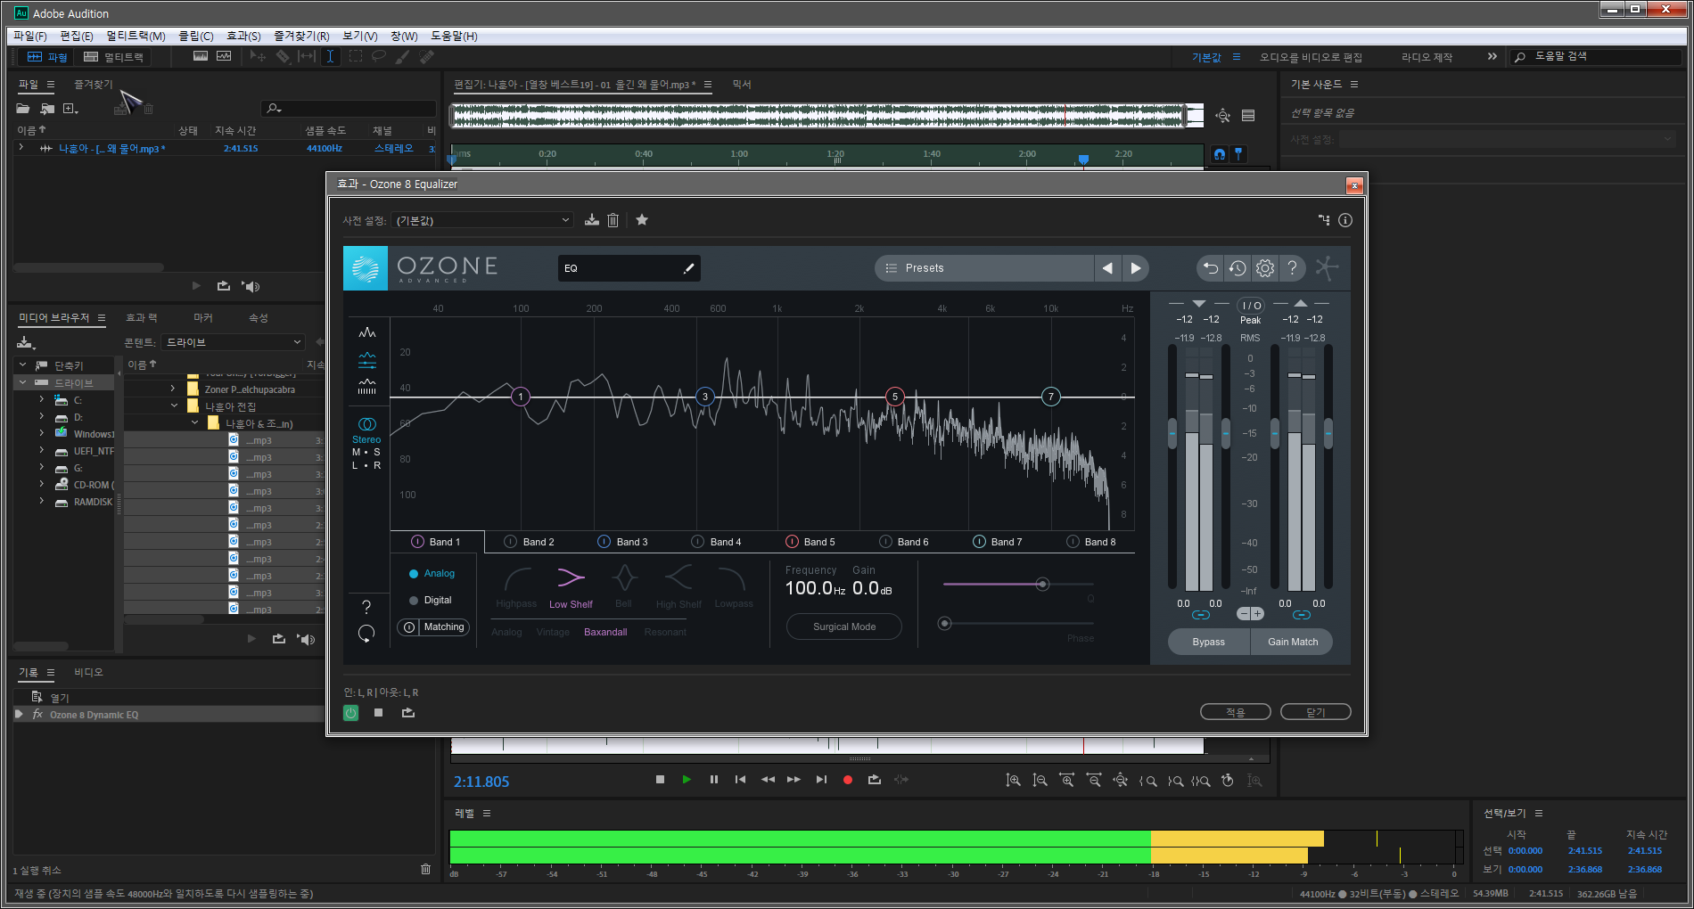Enable Band 6 power toggle
1694x909 pixels.
pos(885,542)
